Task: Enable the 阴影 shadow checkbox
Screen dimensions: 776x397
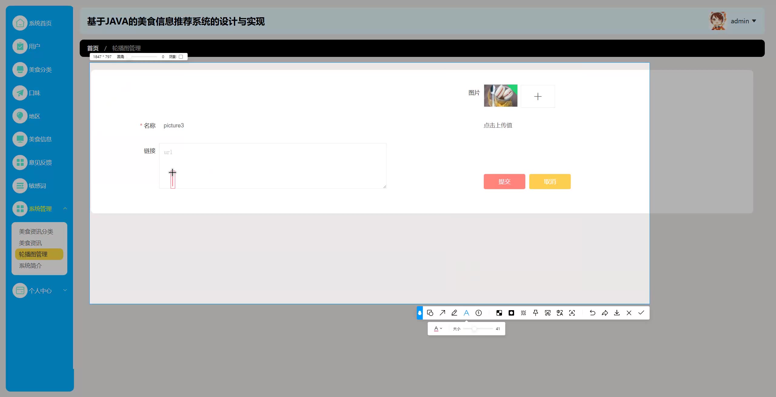Action: pos(181,57)
